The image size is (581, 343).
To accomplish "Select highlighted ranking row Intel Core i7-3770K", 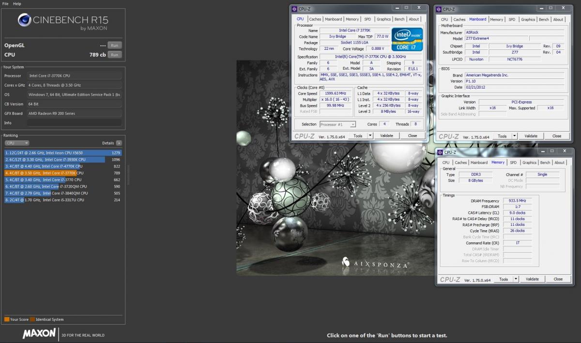I will tap(63, 173).
